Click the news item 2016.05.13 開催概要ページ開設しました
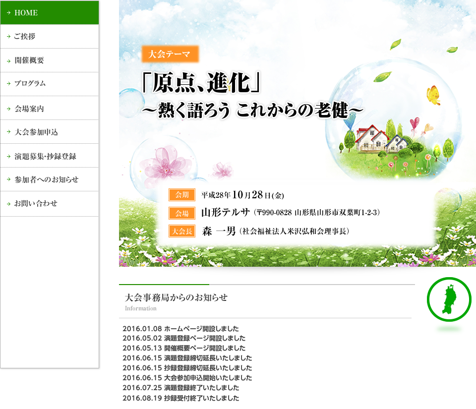The width and height of the screenshot is (476, 409). pyautogui.click(x=184, y=348)
